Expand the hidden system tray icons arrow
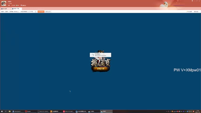201x113 pixels. [167, 111]
